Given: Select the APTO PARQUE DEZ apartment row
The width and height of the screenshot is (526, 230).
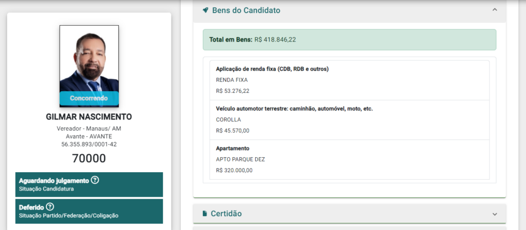Looking at the screenshot, I should coord(349,159).
